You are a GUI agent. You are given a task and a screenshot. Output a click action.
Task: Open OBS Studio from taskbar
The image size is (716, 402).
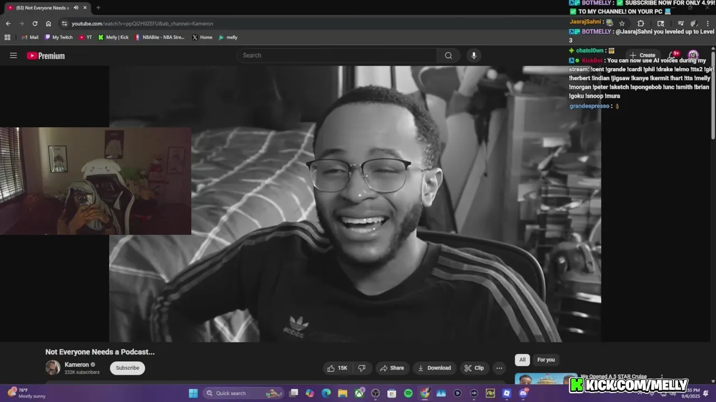[375, 393]
